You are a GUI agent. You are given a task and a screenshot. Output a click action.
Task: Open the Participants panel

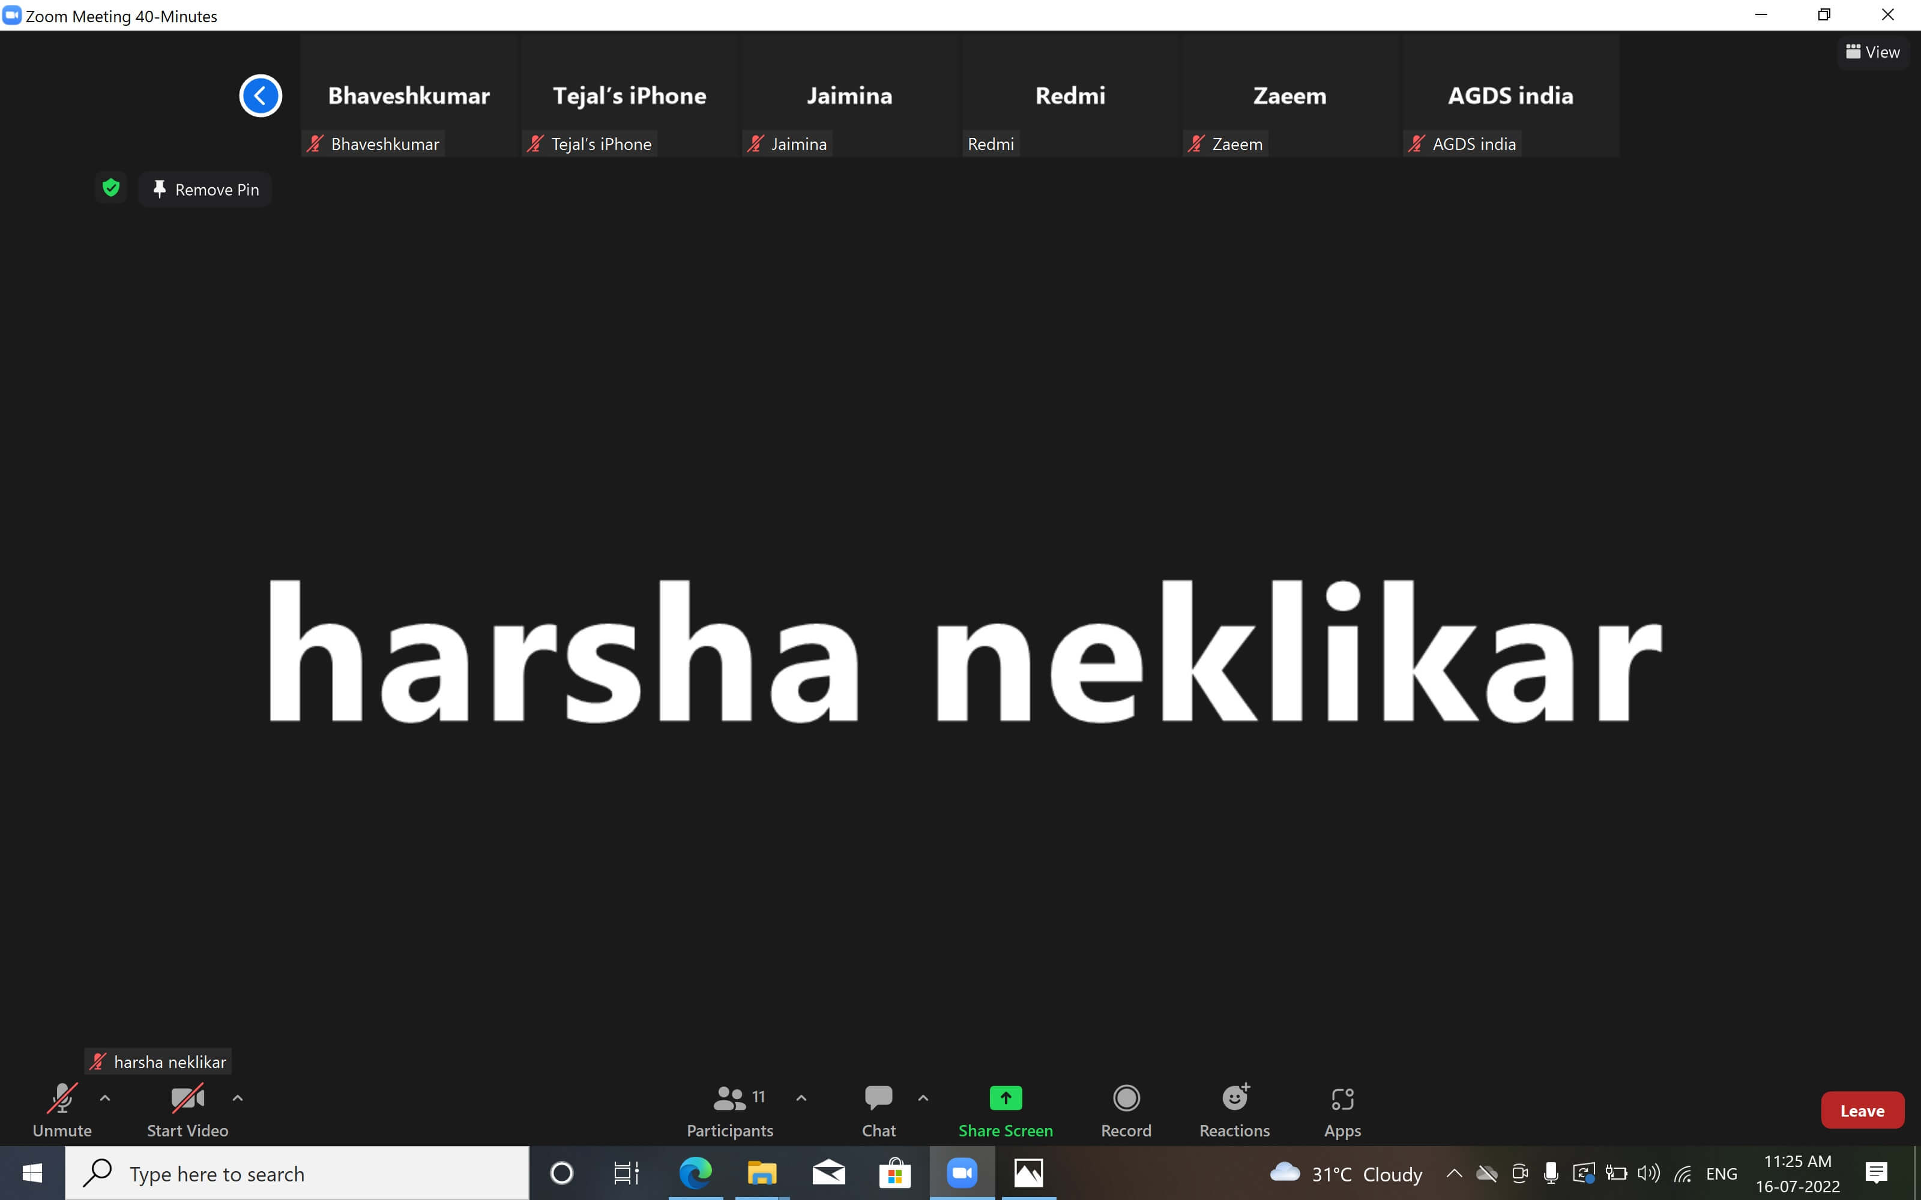729,1111
